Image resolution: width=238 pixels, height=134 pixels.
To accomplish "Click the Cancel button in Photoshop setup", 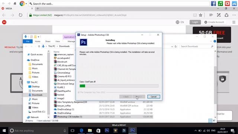I will pos(154,97).
